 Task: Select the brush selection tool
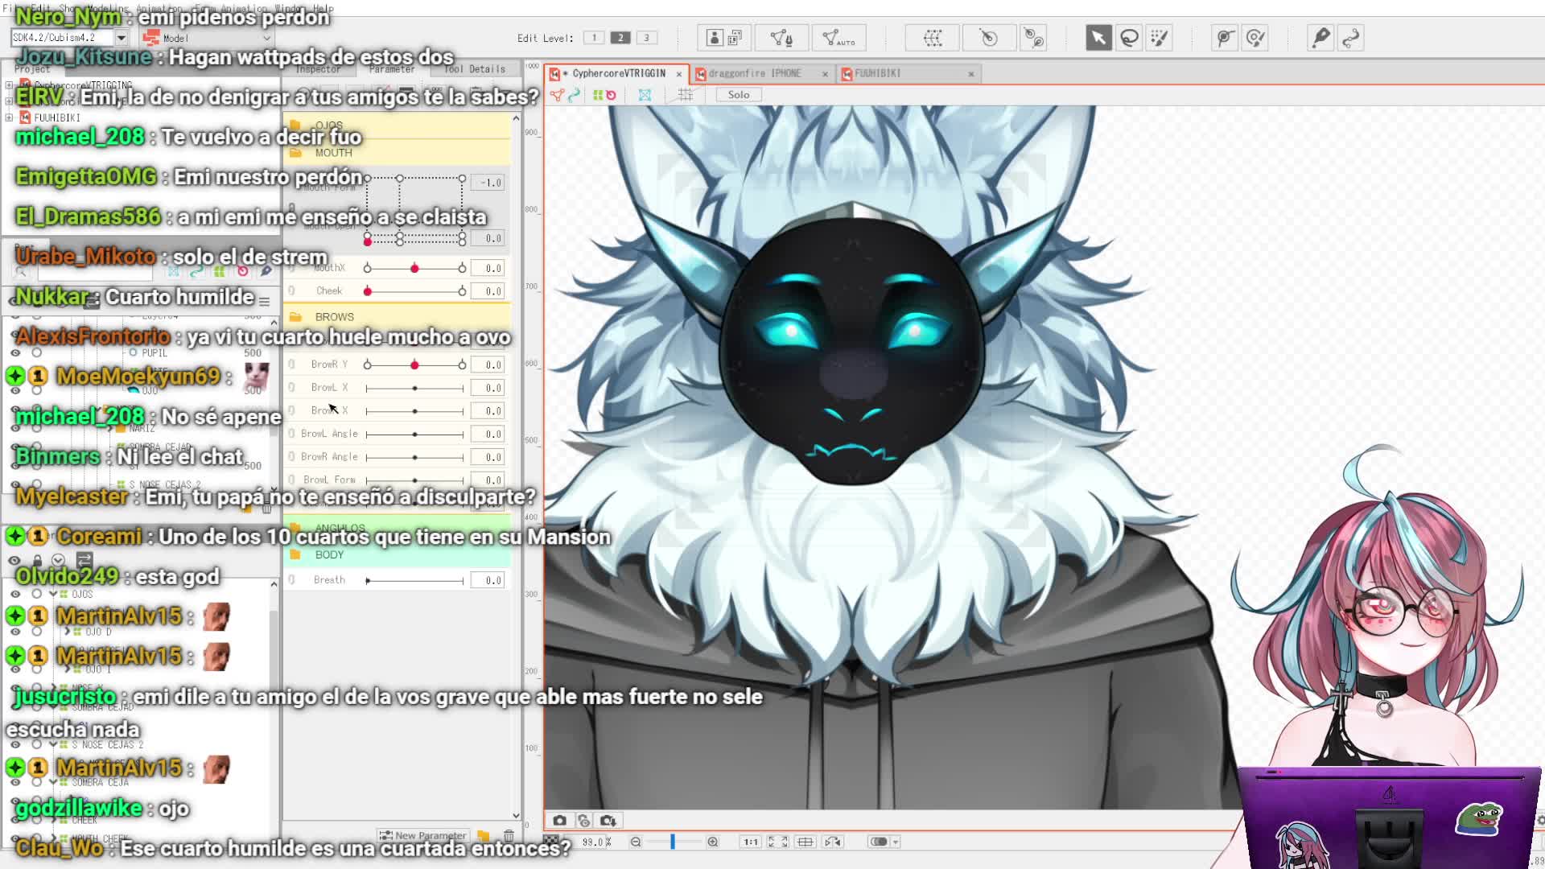point(1160,38)
